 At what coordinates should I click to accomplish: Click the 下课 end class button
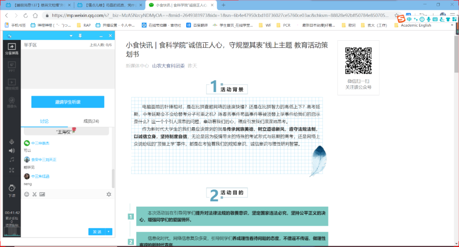click(x=12, y=190)
